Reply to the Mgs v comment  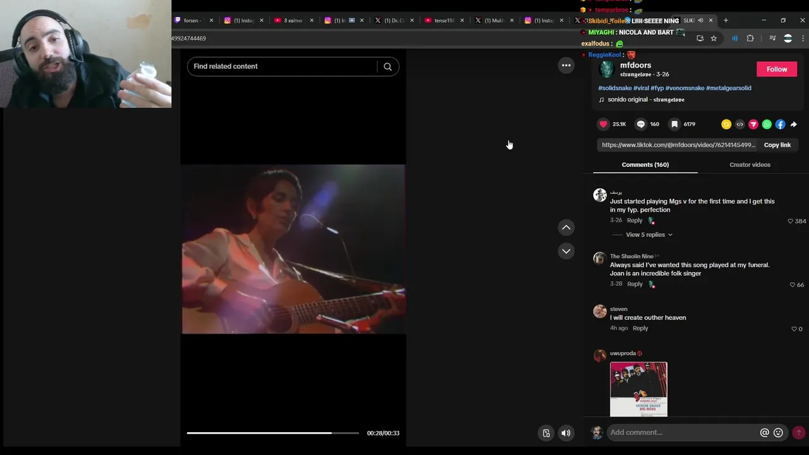point(635,221)
